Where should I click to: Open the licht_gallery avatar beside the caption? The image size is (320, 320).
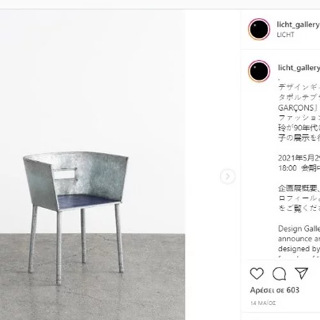tap(259, 71)
